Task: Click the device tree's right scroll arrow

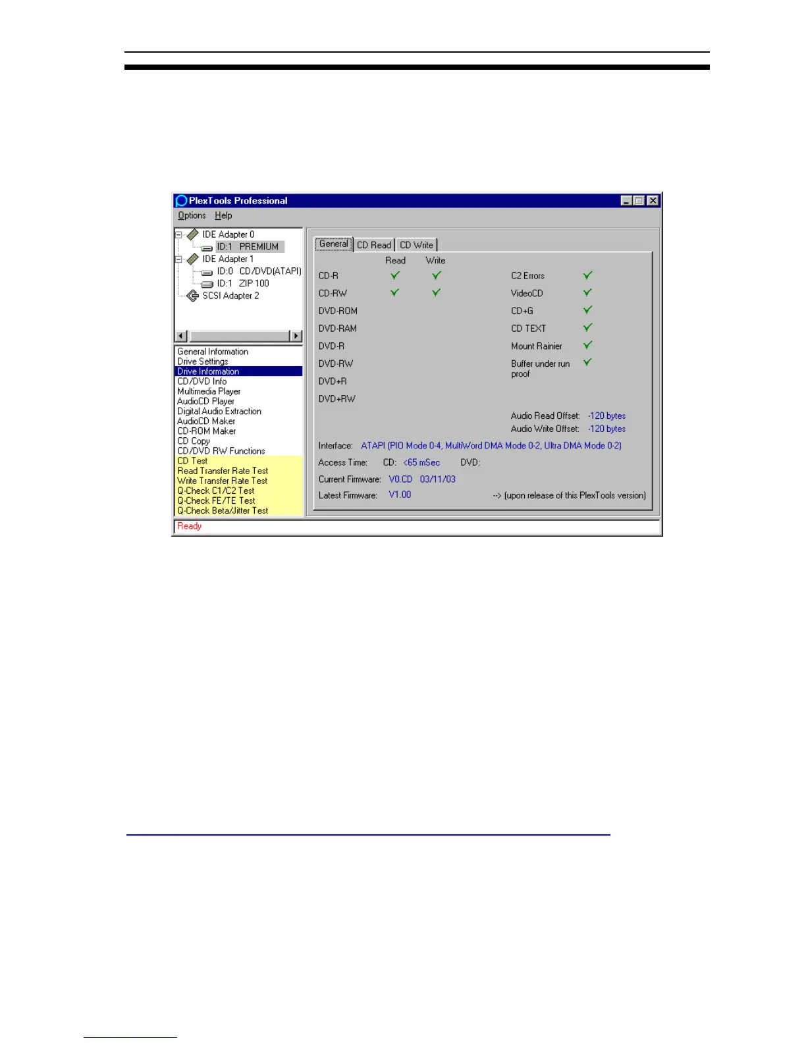Action: click(296, 336)
